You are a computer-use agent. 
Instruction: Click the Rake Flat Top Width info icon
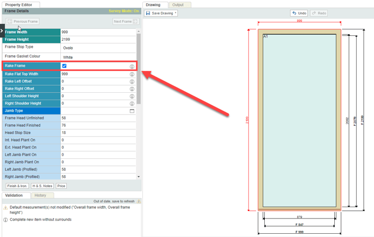click(132, 74)
